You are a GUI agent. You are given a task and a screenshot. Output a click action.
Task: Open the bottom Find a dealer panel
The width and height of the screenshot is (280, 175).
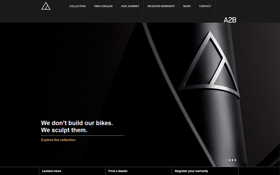(x=138, y=171)
